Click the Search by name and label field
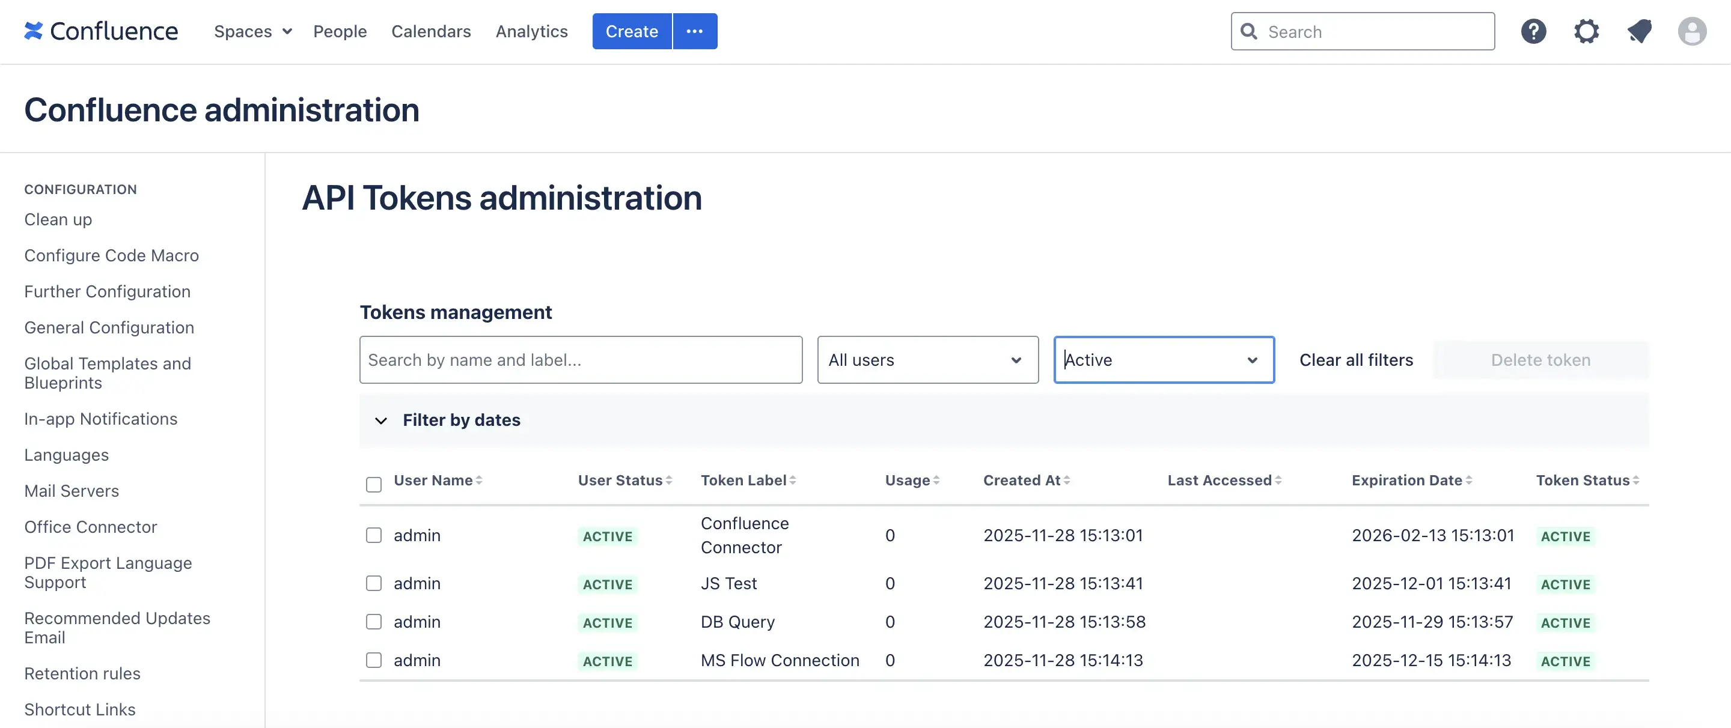The image size is (1731, 728). (581, 359)
